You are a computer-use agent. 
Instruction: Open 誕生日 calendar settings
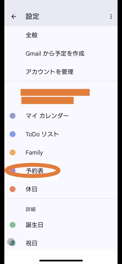[61, 225]
